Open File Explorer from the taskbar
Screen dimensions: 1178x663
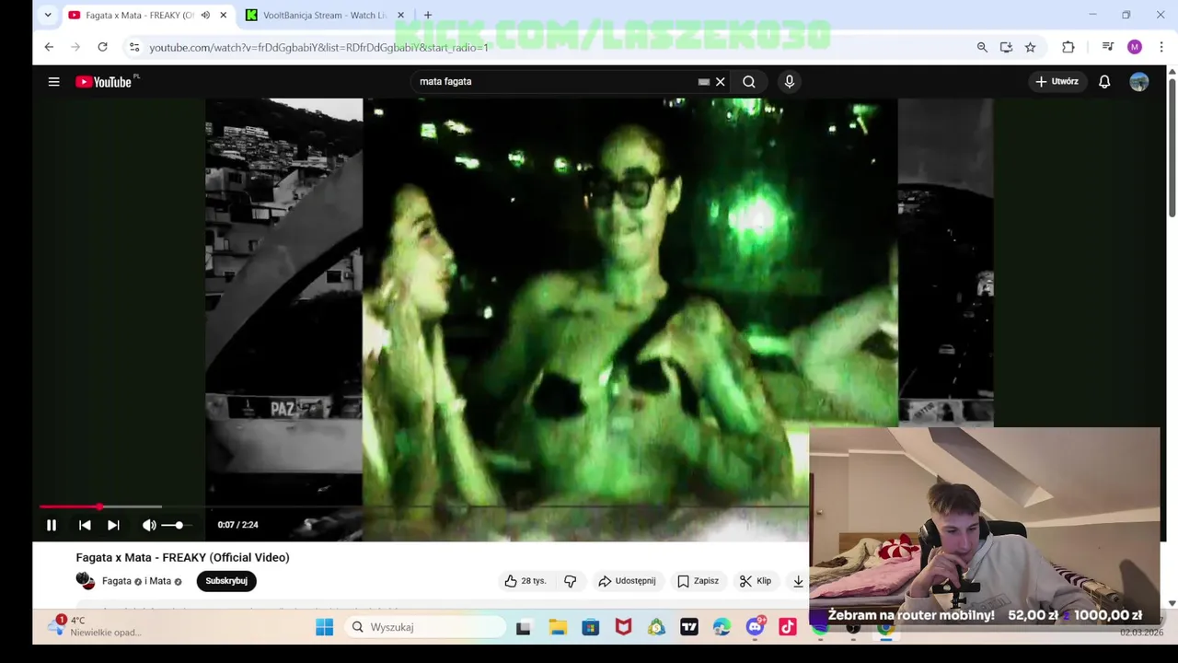(558, 627)
